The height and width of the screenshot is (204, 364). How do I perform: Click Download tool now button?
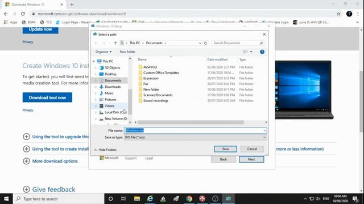tap(47, 97)
